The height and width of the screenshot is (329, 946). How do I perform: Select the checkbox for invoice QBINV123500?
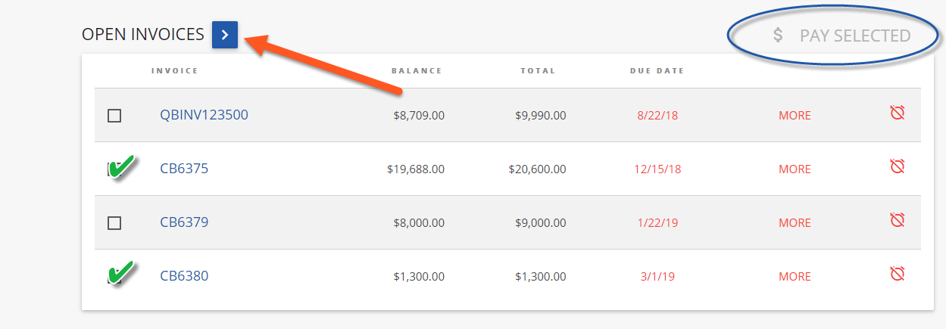pyautogui.click(x=114, y=116)
